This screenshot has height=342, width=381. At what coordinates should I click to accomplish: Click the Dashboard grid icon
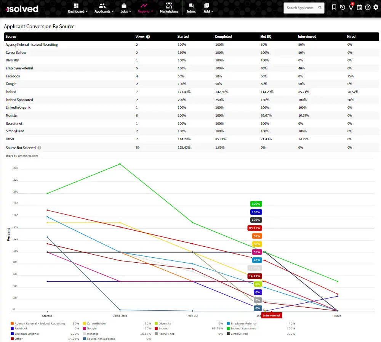tap(76, 6)
